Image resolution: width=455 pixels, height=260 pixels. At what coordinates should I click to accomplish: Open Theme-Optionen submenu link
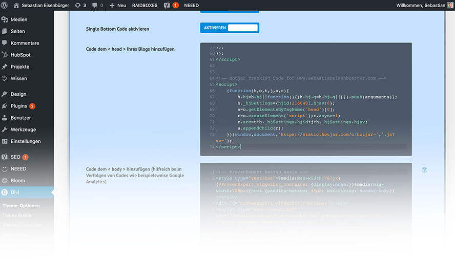(21, 206)
